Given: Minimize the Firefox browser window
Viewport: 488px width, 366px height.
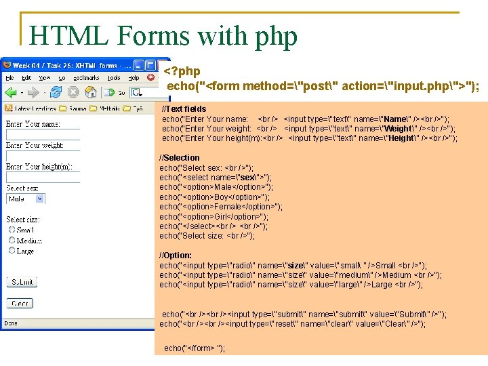Looking at the screenshot, I should point(139,65).
